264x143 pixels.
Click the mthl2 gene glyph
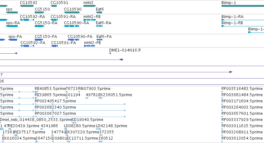90,6
